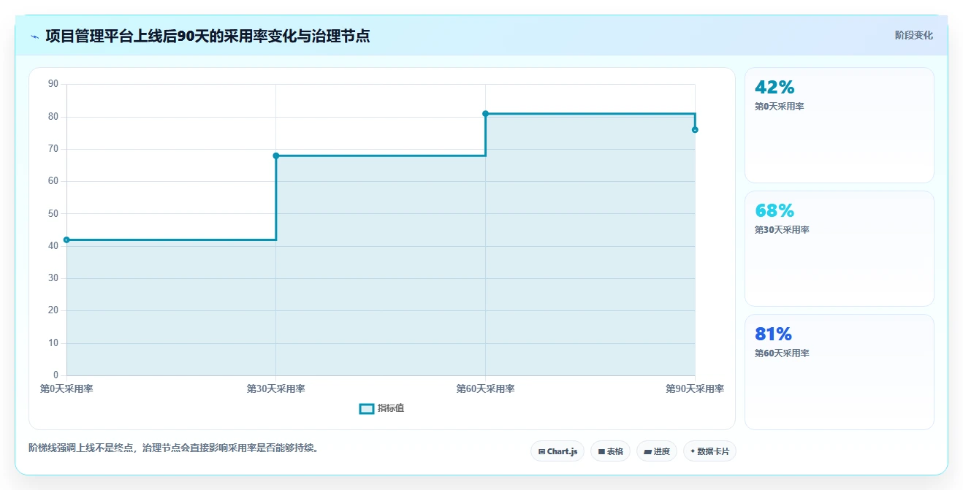
Task: Toggle the 指标值 legend swatch
Action: [x=367, y=408]
